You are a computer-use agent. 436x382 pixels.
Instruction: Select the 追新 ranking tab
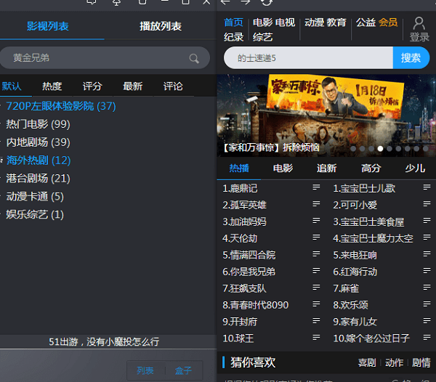(327, 168)
